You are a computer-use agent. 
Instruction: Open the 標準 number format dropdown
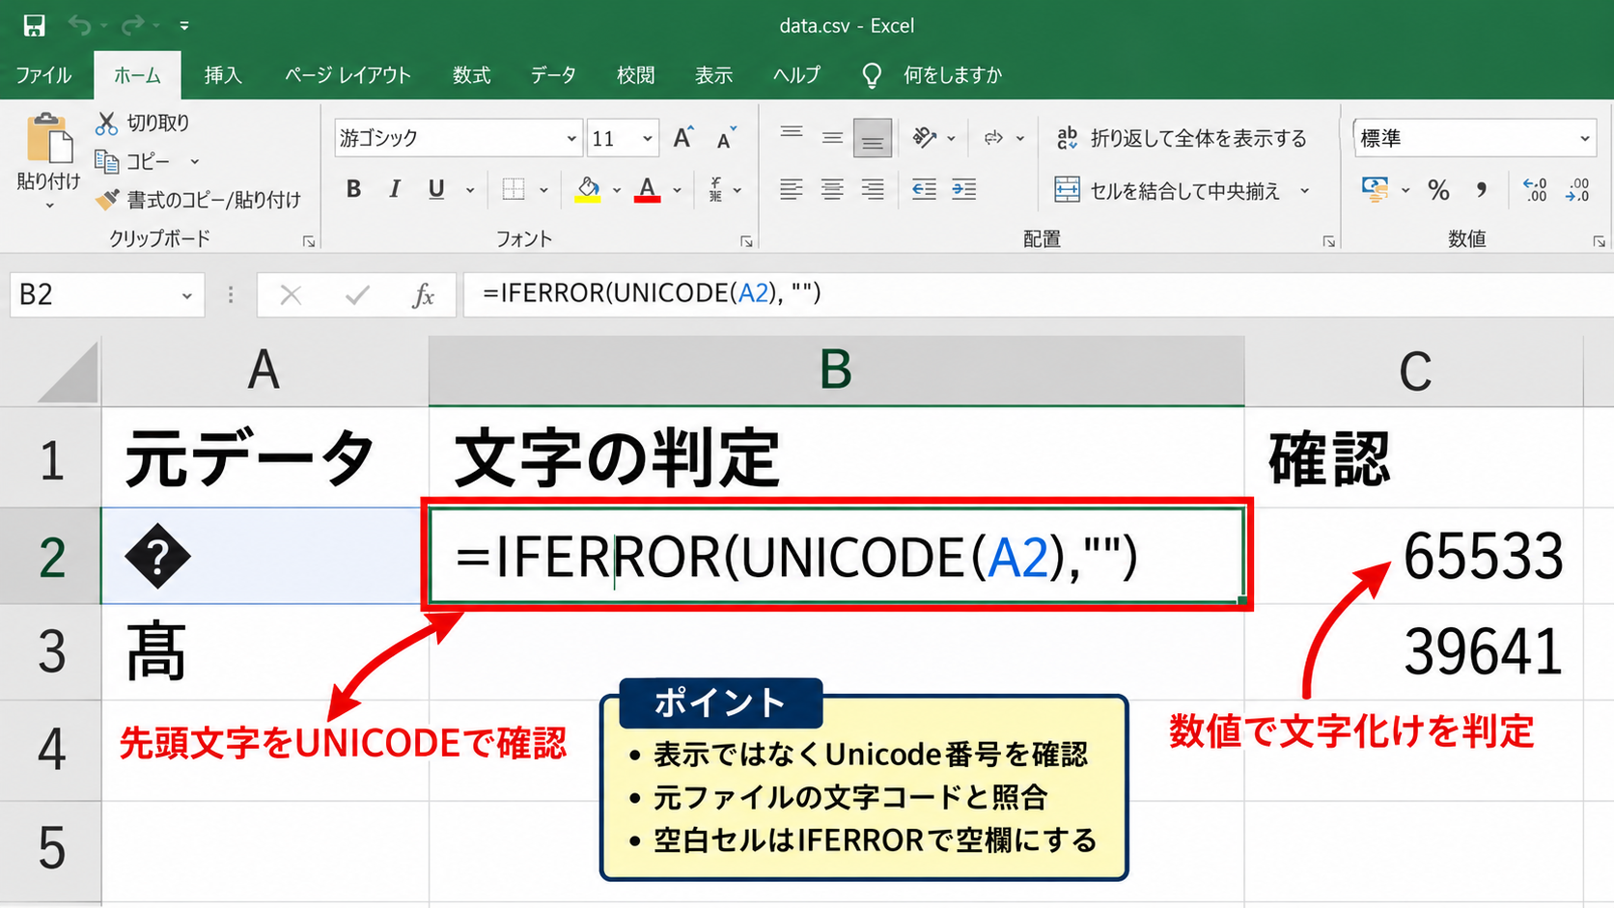(1584, 138)
